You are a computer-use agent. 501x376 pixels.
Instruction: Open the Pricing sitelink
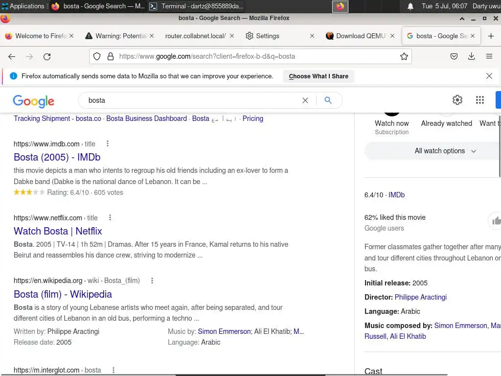[253, 118]
